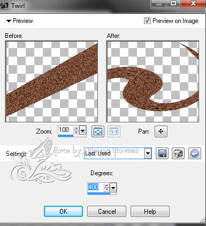This screenshot has width=206, height=226.
Task: Collapse the Preview section triangle
Action: pos(9,21)
